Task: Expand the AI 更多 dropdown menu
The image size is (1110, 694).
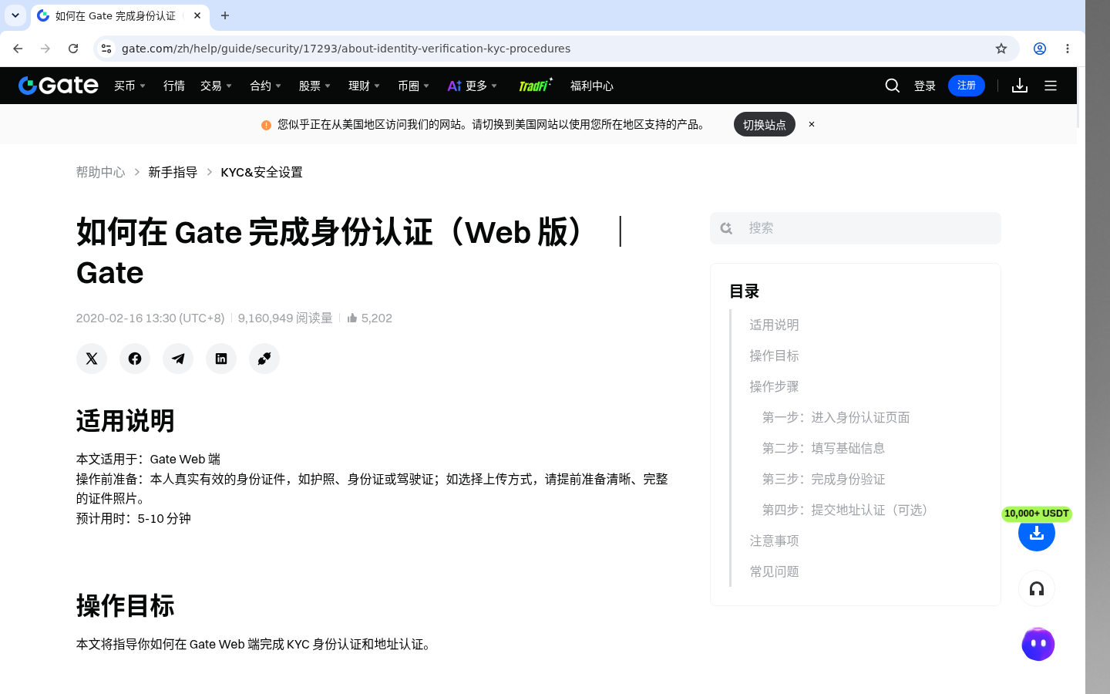Action: tap(473, 86)
